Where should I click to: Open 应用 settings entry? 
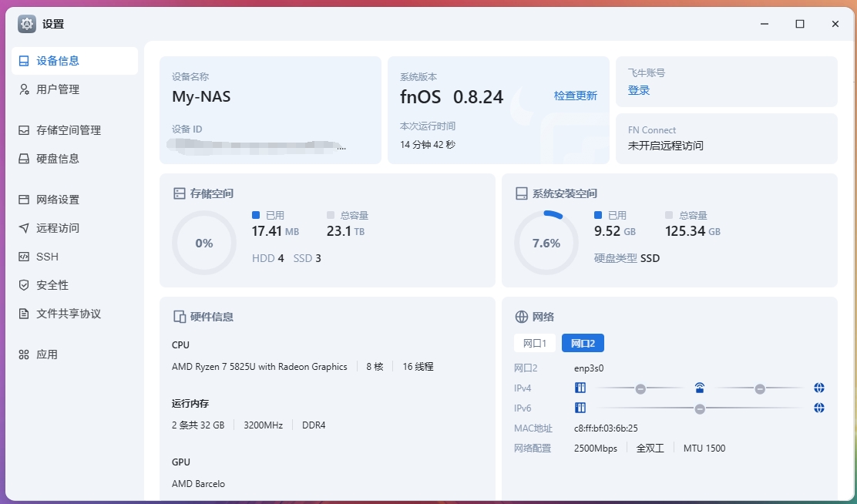[x=75, y=354]
